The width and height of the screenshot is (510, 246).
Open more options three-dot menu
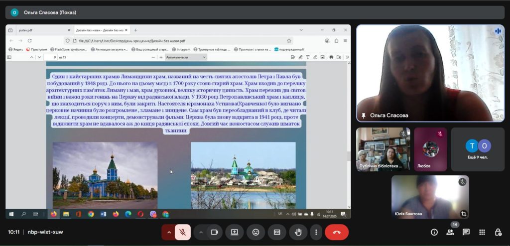click(316, 232)
